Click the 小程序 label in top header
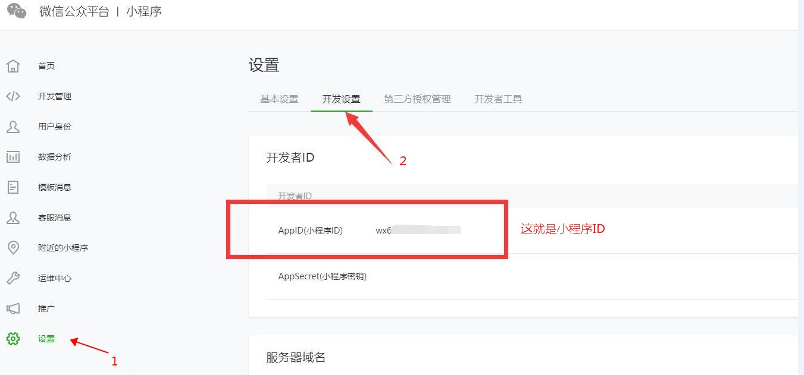804x375 pixels. click(143, 11)
